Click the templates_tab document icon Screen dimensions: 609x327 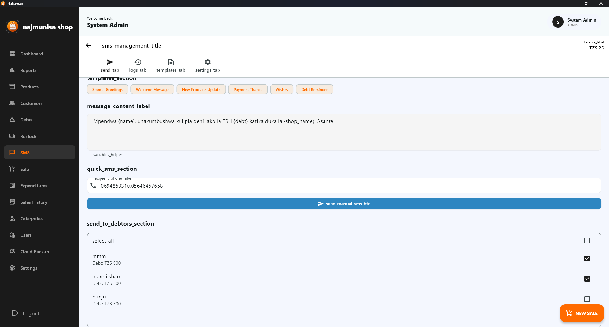pyautogui.click(x=171, y=62)
